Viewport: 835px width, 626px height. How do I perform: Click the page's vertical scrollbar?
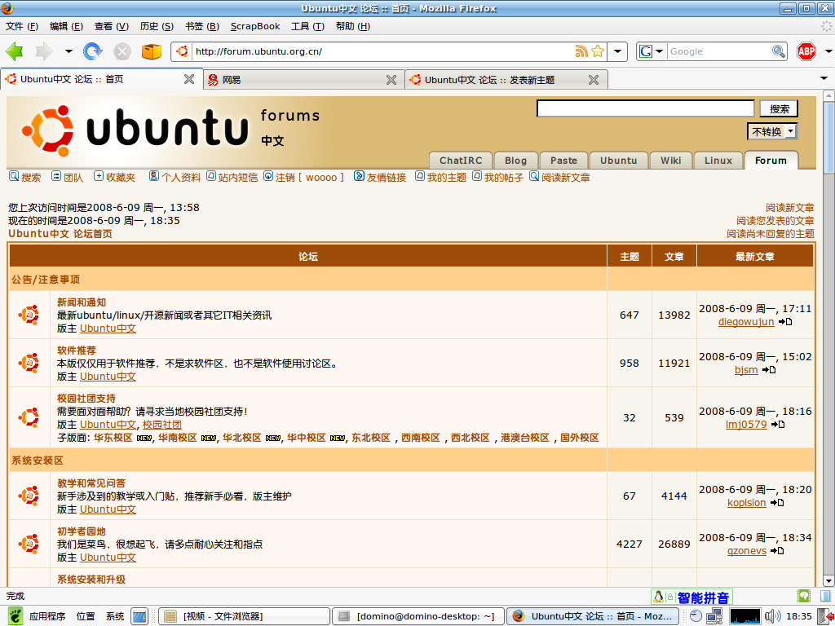828,338
